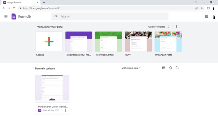Expand Galeri template

click(159, 27)
